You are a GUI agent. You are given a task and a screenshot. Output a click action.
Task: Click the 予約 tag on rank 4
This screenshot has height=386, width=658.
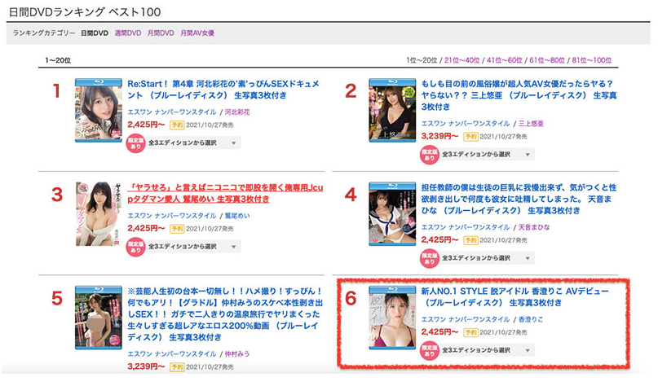(x=470, y=240)
